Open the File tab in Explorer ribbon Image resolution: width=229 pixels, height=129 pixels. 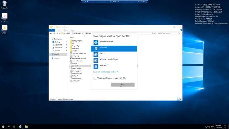pos(52,30)
